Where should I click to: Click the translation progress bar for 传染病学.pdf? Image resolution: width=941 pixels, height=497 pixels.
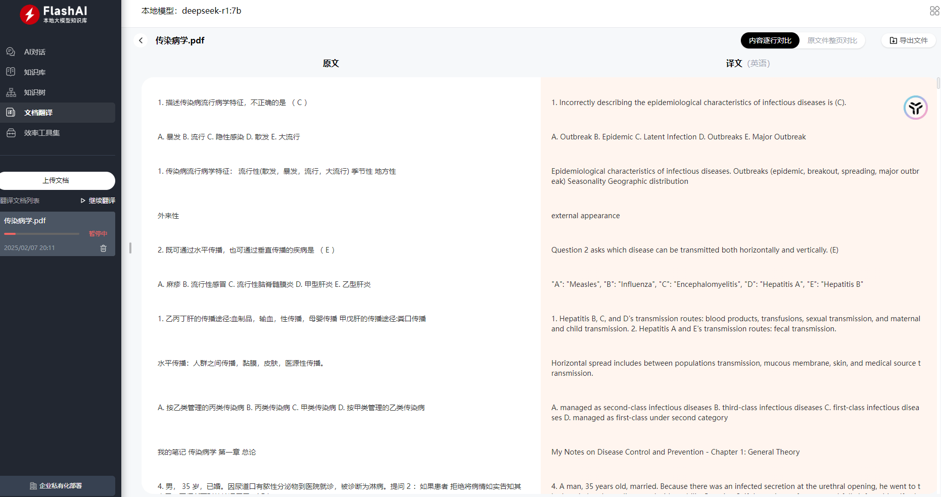click(41, 233)
